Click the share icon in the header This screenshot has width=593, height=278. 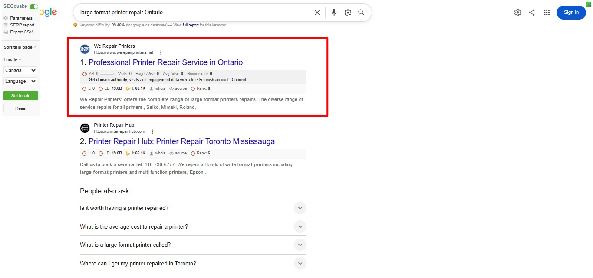click(532, 13)
